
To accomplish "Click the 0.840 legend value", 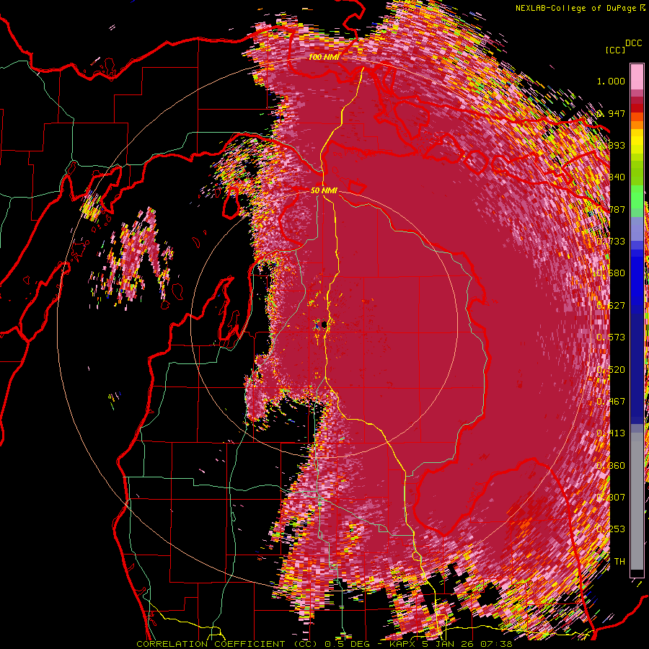I will [611, 177].
